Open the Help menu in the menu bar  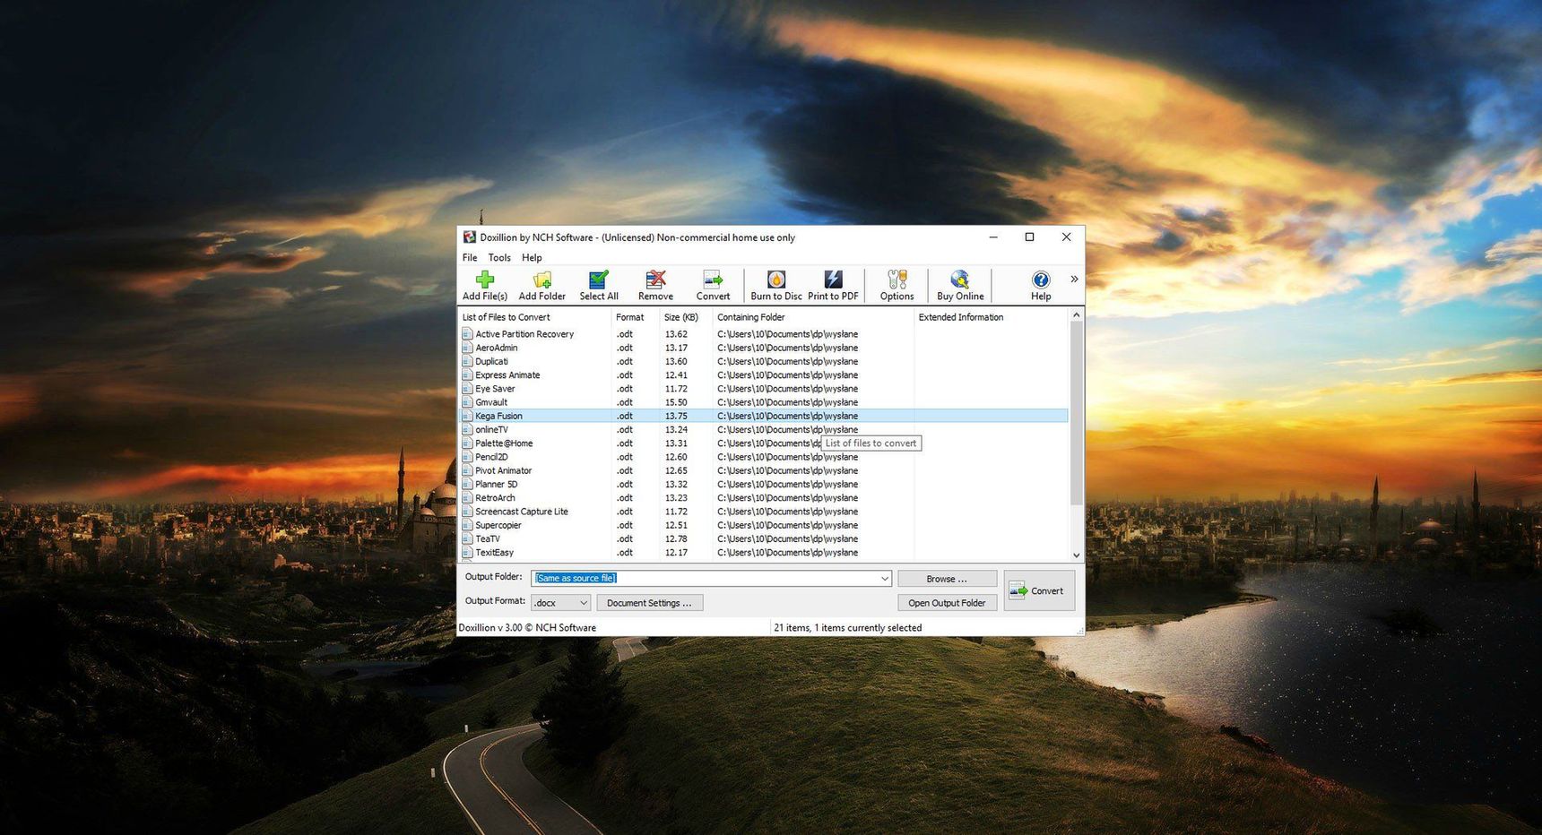[532, 258]
